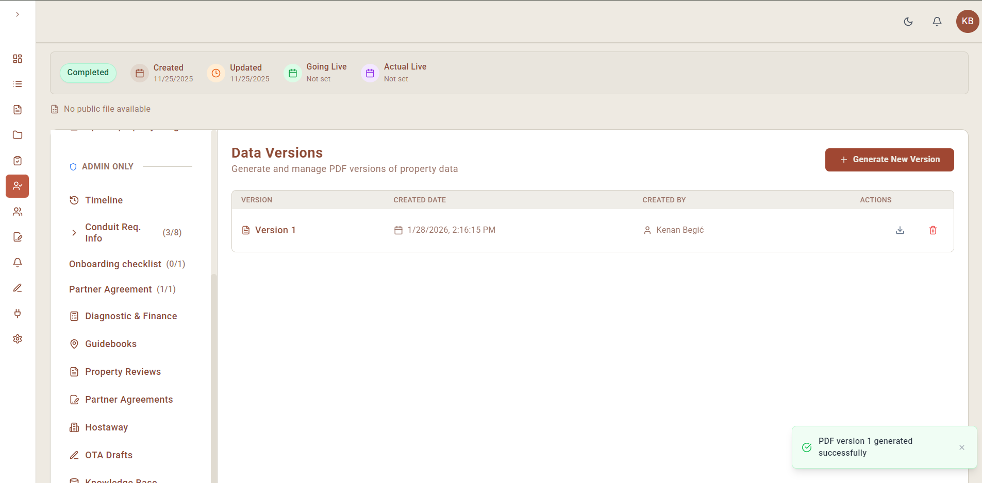Open notifications via the bell icon
This screenshot has height=483, width=982.
point(937,22)
